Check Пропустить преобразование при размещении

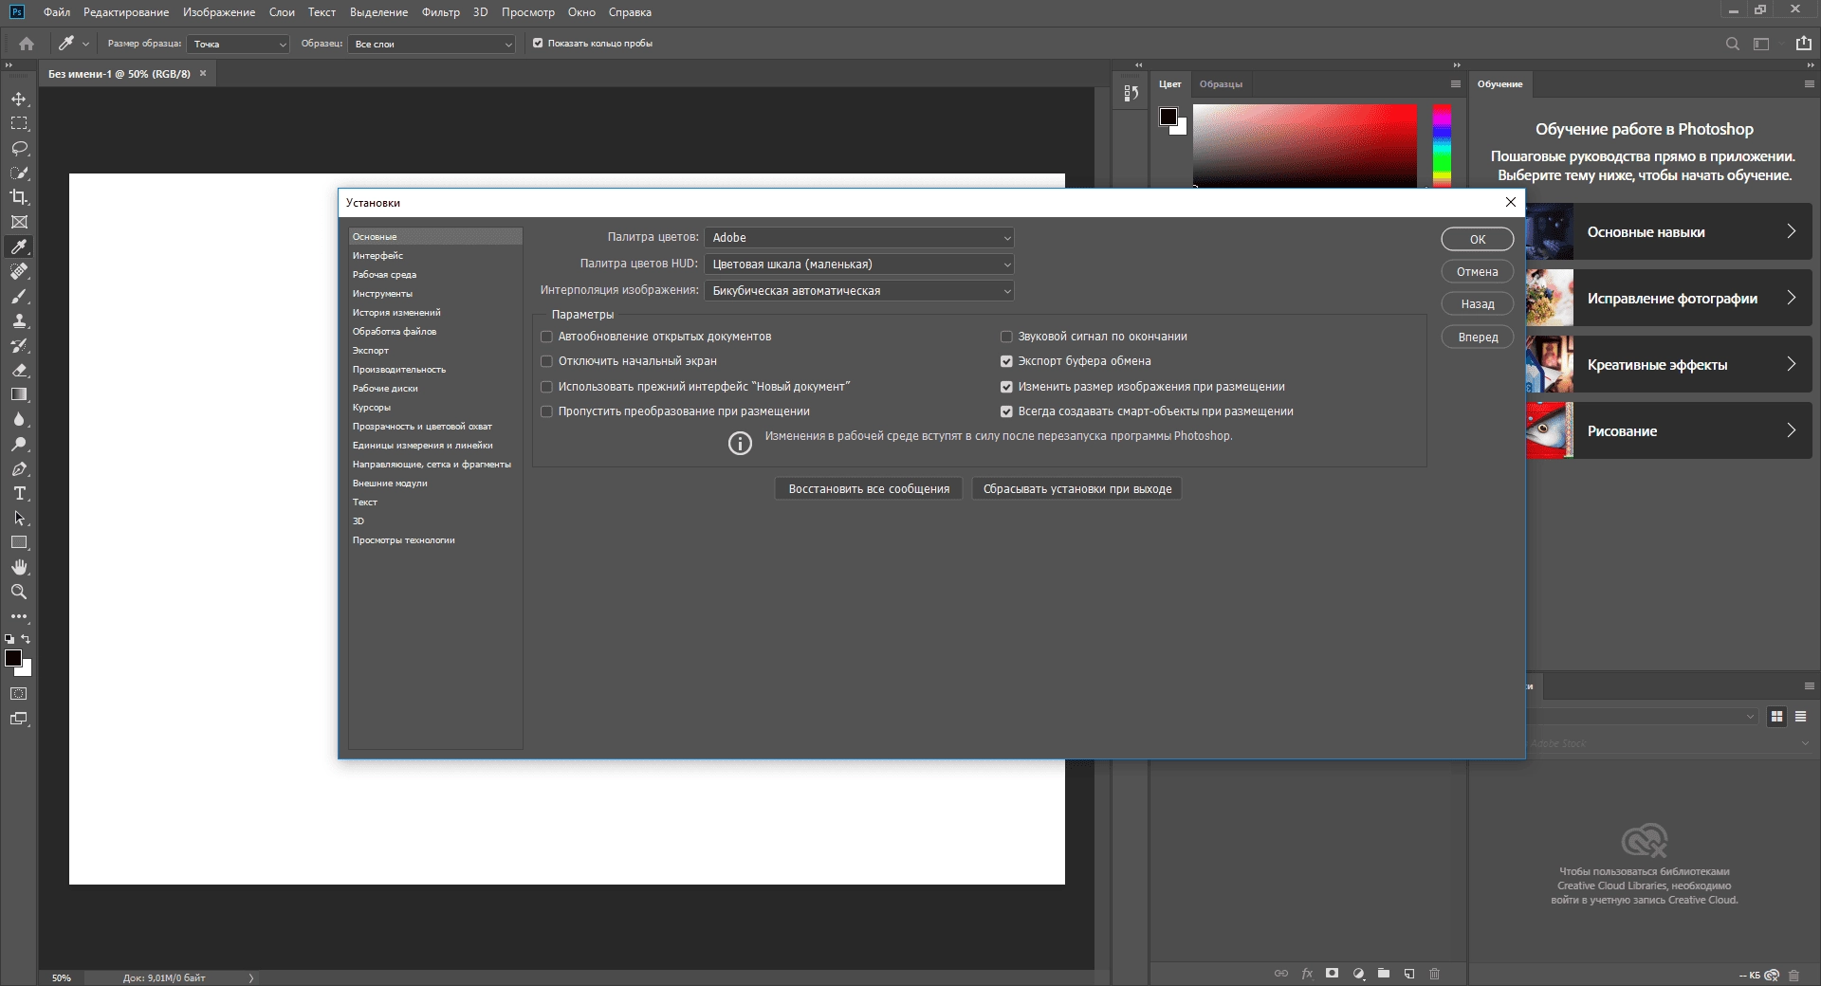point(546,411)
